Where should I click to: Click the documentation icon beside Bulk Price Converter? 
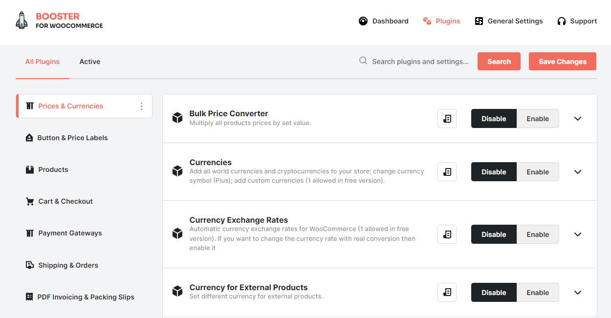[x=447, y=118]
